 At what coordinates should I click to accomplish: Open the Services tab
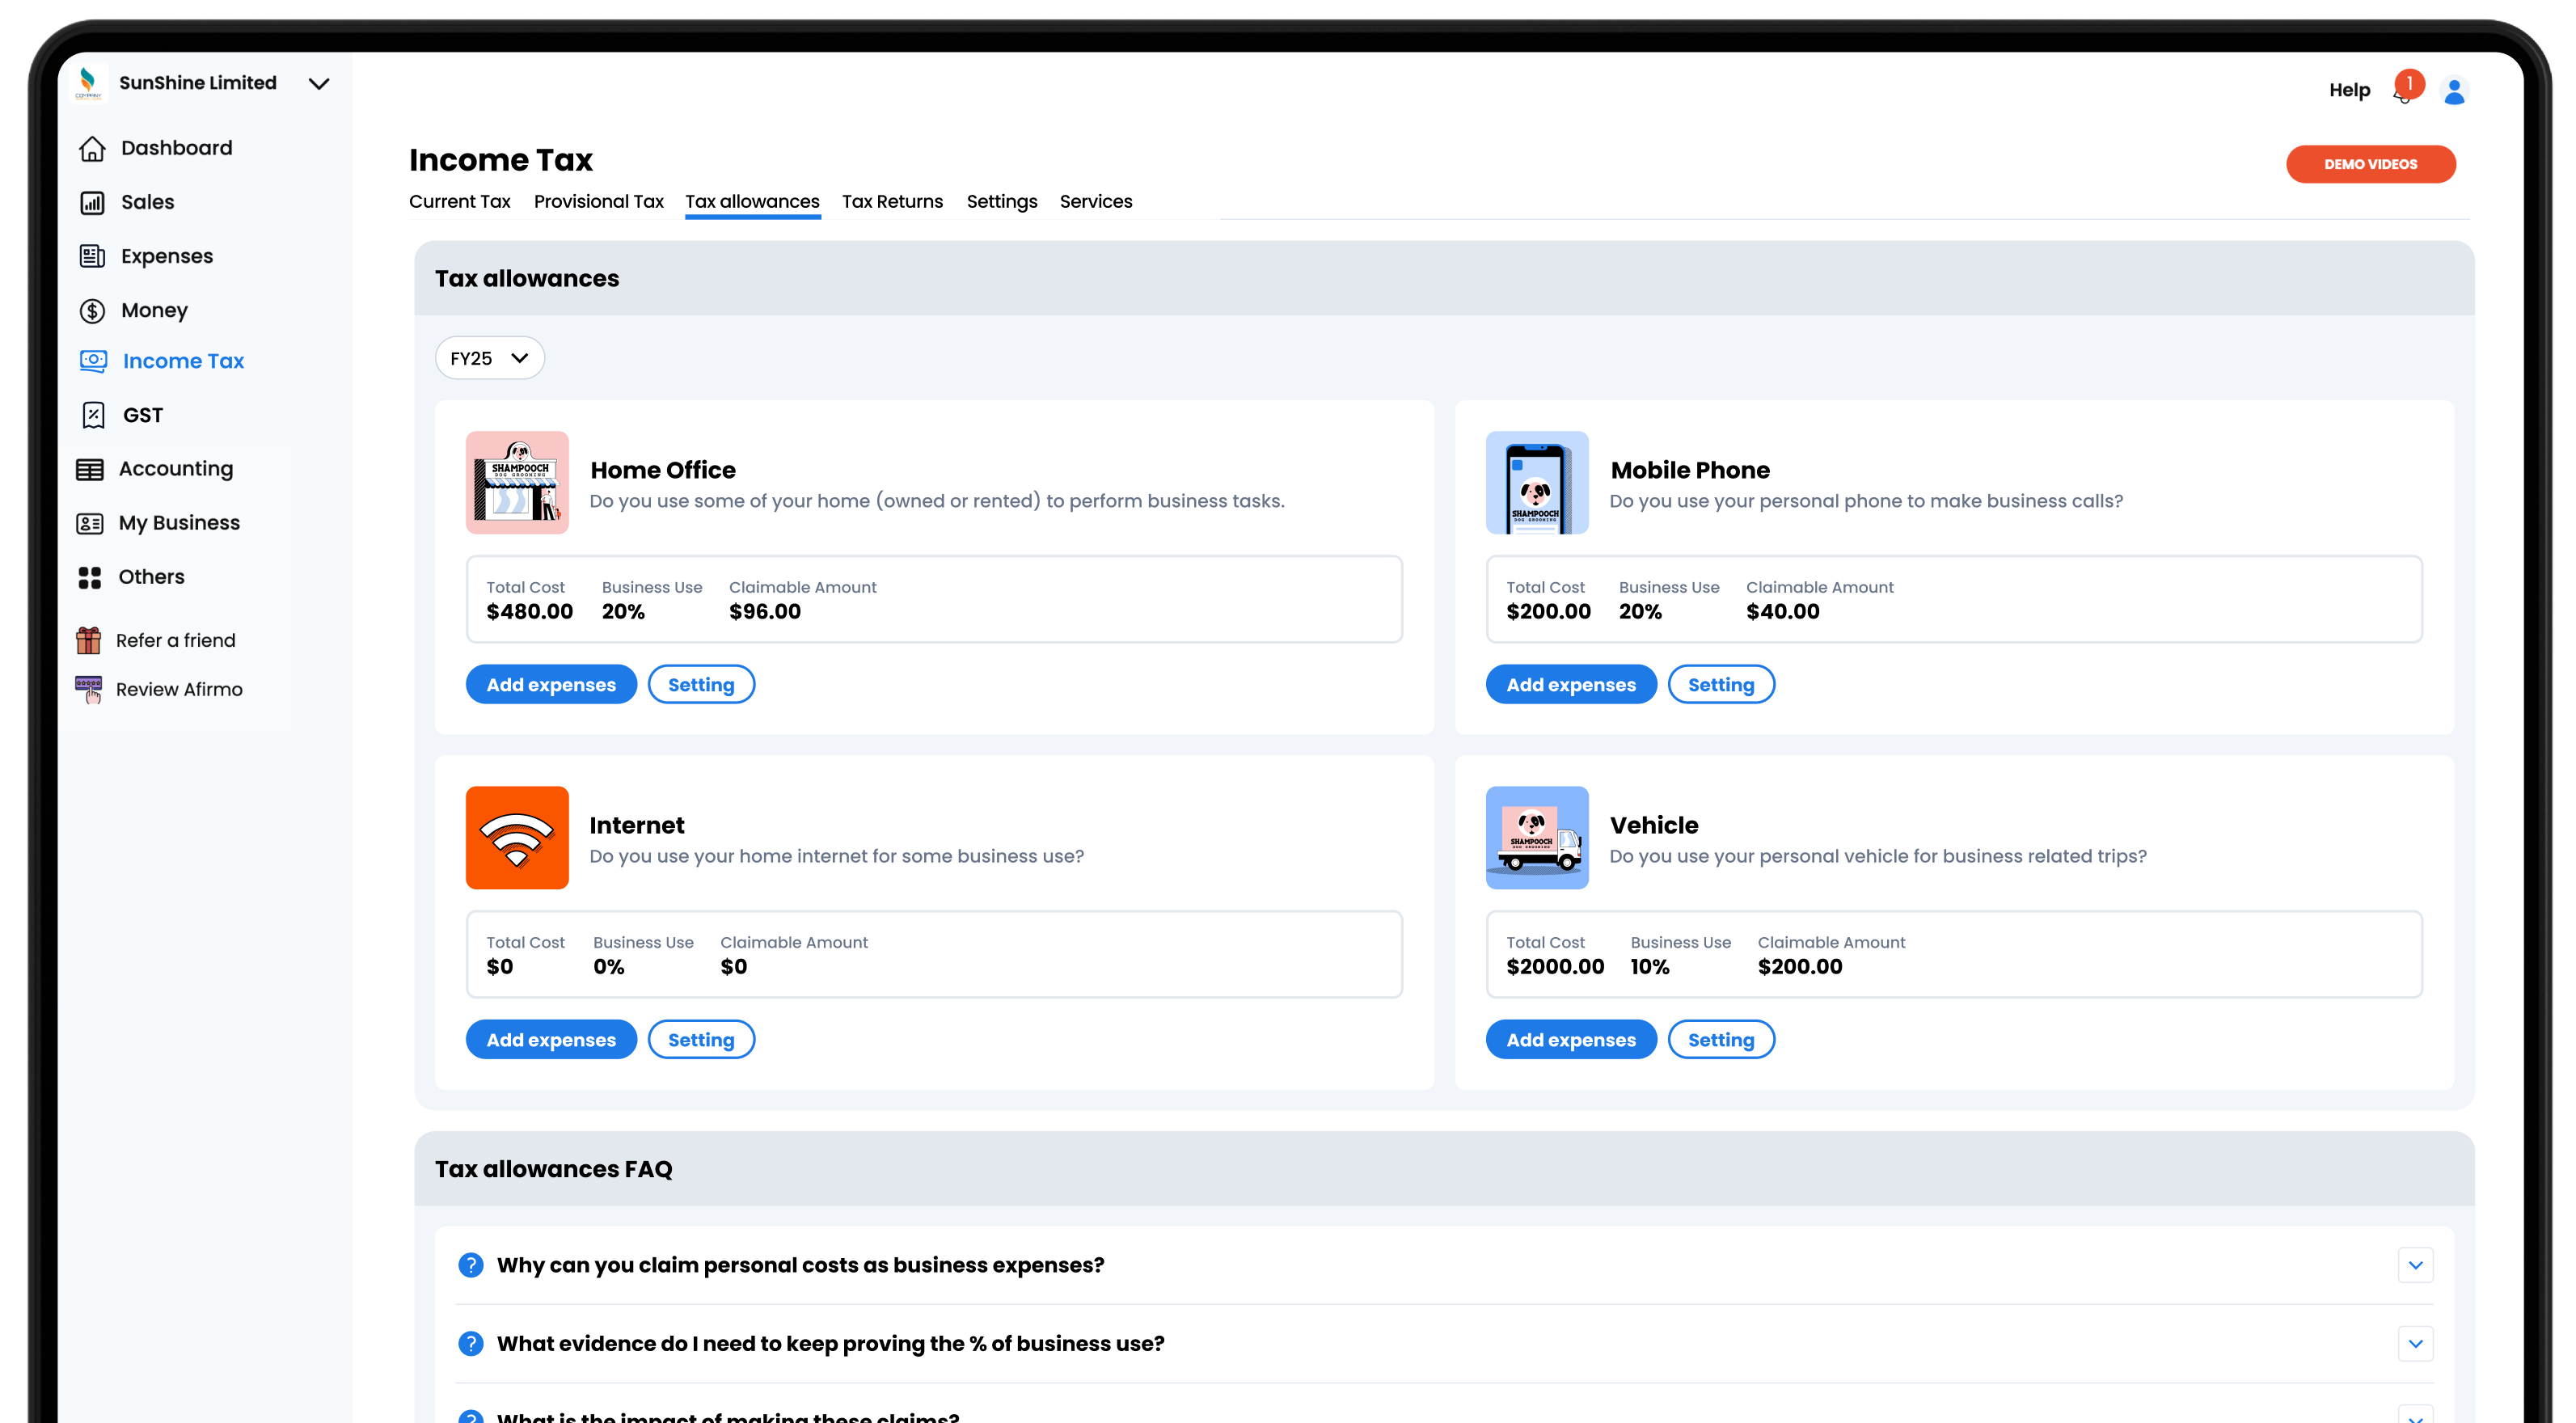(1096, 201)
